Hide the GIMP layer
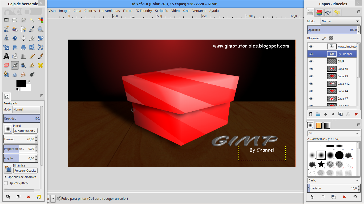Image resolution: width=364 pixels, height=204 pixels. coord(311,61)
